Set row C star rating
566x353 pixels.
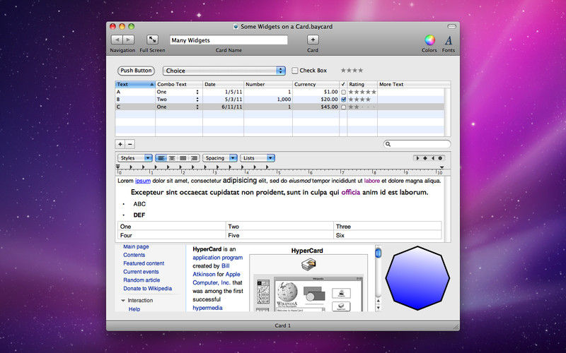[x=362, y=107]
